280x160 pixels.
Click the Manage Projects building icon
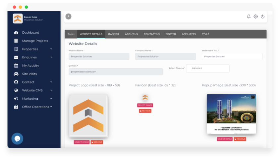pos(16,41)
